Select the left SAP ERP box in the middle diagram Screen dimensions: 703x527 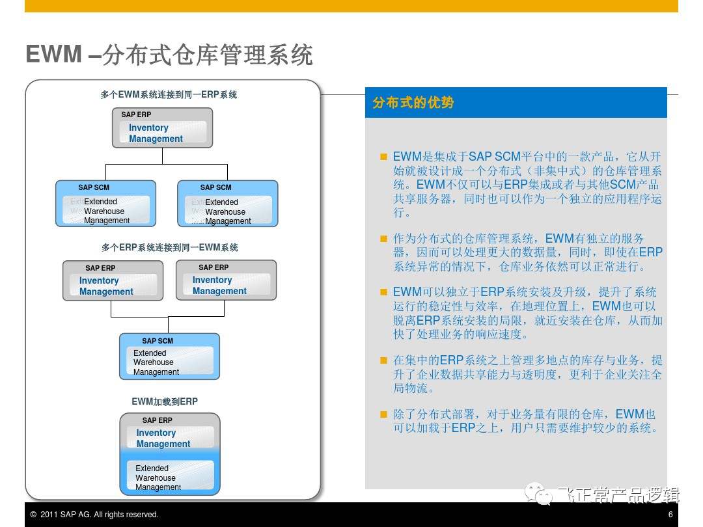tap(113, 280)
